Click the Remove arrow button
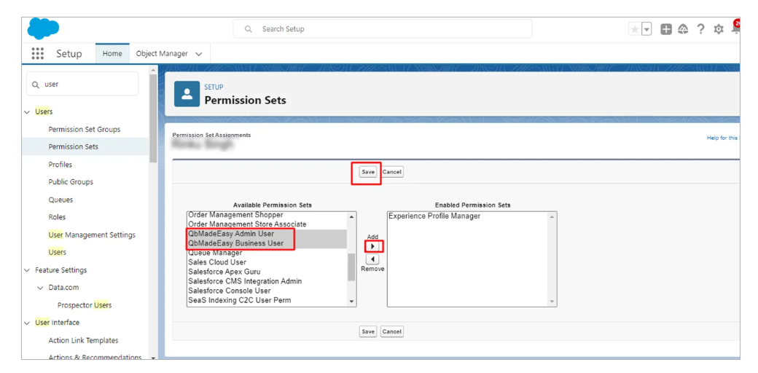The width and height of the screenshot is (758, 373). tap(372, 259)
